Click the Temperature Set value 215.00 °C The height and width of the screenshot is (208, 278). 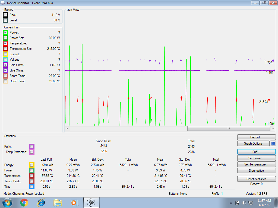(53, 49)
